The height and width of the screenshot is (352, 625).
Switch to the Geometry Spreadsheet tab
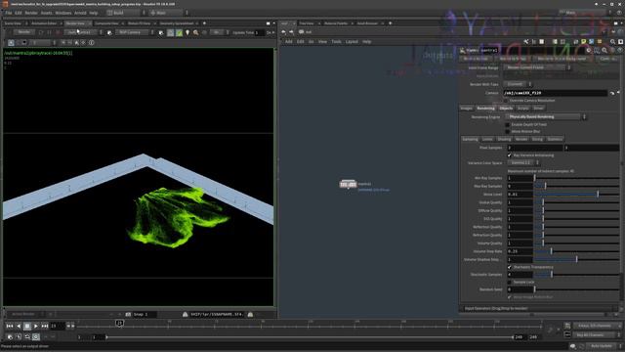pyautogui.click(x=176, y=23)
